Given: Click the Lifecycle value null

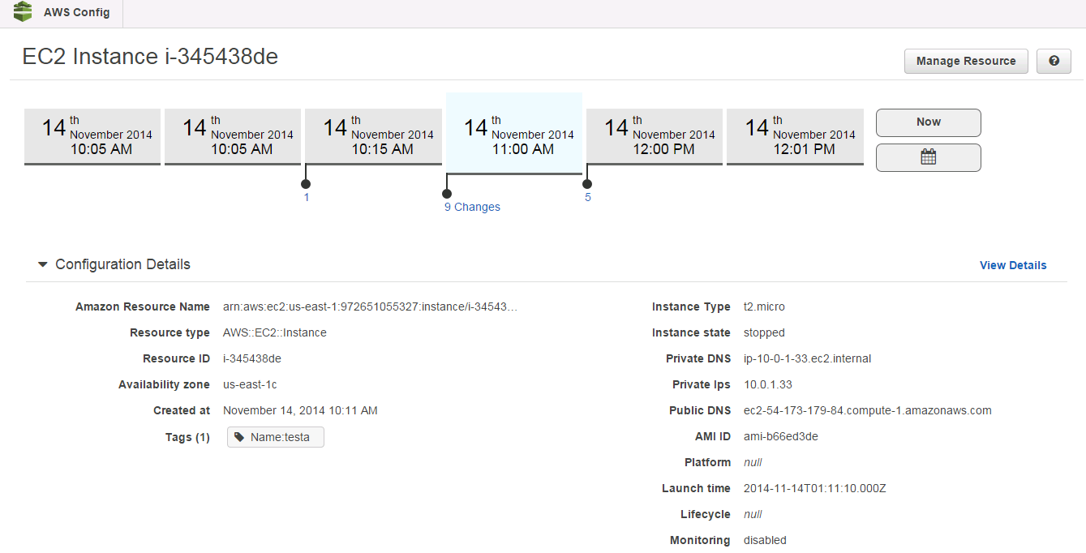Looking at the screenshot, I should [x=753, y=514].
